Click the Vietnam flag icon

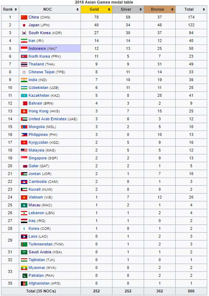coord(24,197)
